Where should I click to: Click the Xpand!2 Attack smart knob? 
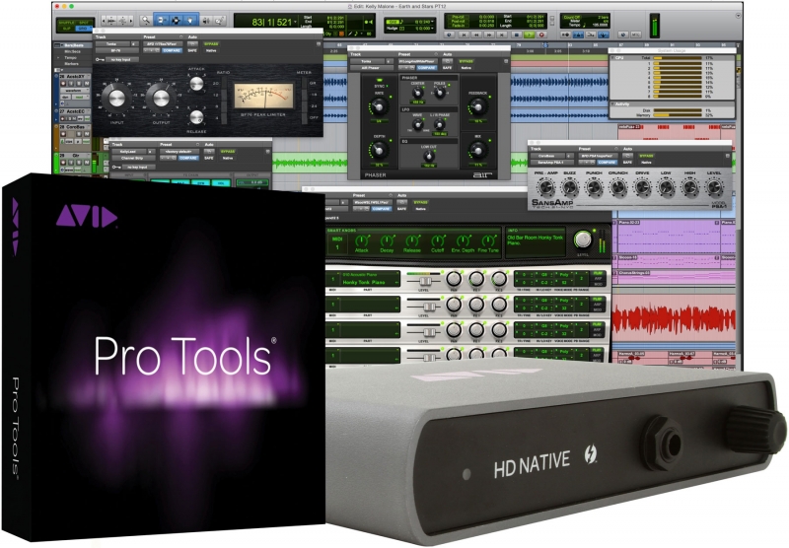[x=362, y=240]
